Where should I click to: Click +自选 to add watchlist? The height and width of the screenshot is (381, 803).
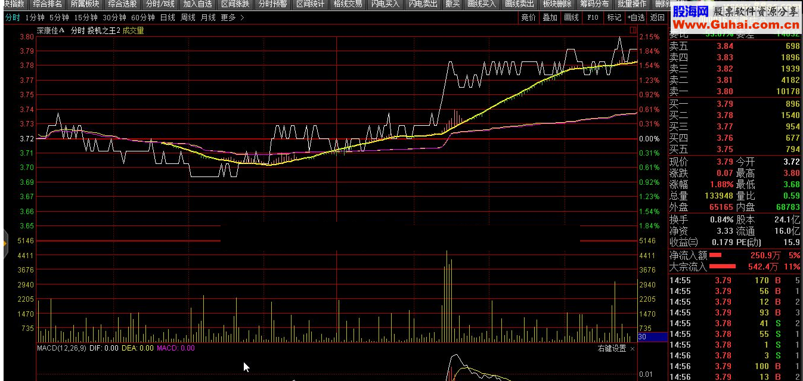[635, 17]
